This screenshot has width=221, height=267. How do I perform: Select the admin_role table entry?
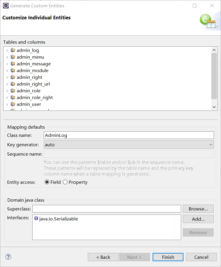[x=28, y=91]
